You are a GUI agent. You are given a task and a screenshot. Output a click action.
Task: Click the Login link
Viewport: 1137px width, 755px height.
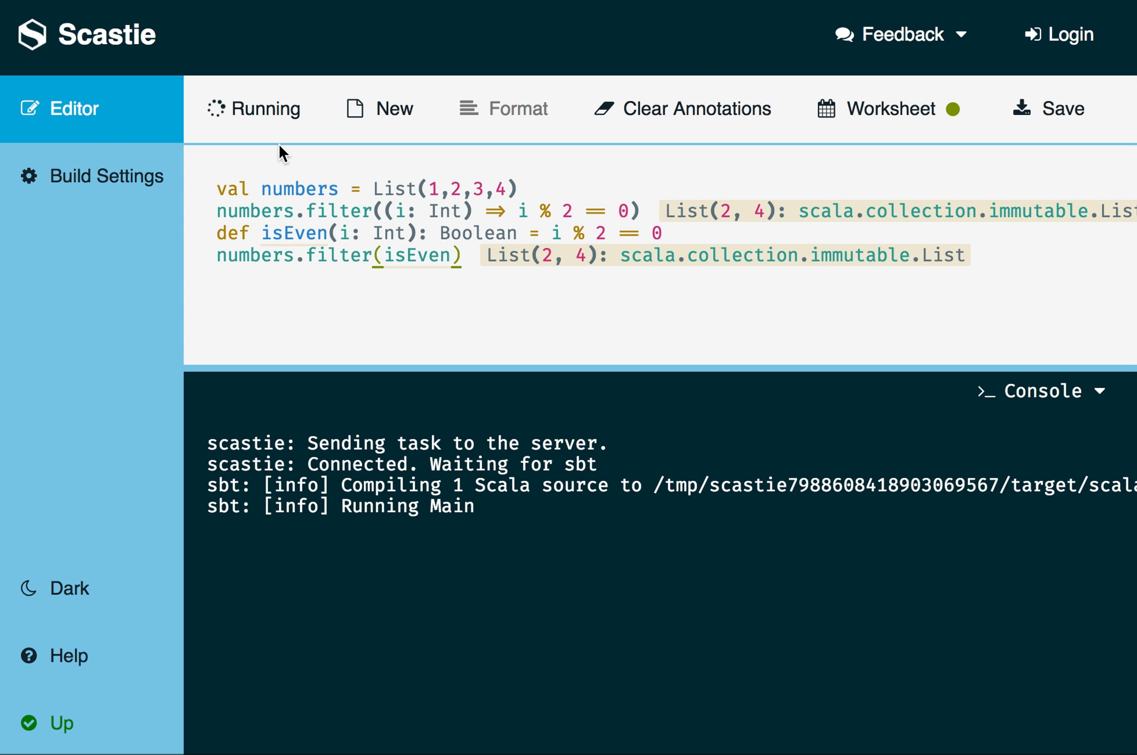click(x=1071, y=35)
